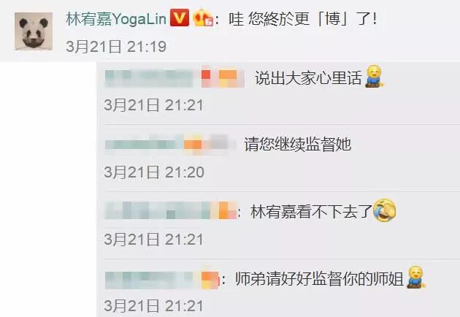Click the bowing emoji after 师弟请好好监督你的师姐
This screenshot has width=460, height=317.
pyautogui.click(x=415, y=278)
